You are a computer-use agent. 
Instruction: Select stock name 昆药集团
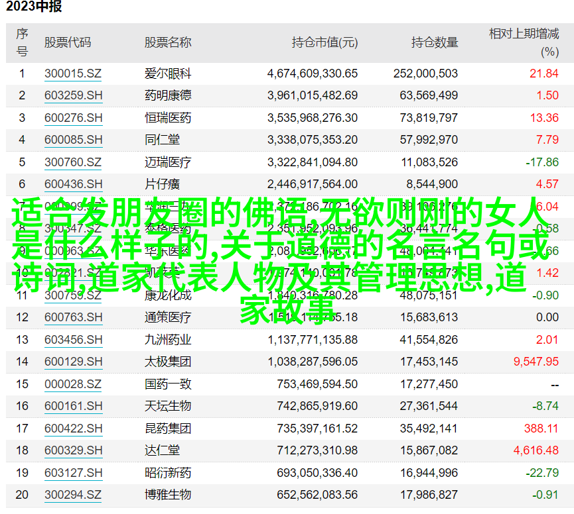point(168,429)
